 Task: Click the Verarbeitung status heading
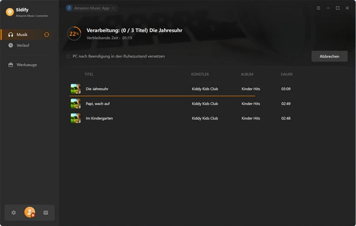pyautogui.click(x=134, y=31)
